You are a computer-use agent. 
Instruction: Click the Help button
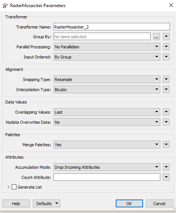coord(16,203)
